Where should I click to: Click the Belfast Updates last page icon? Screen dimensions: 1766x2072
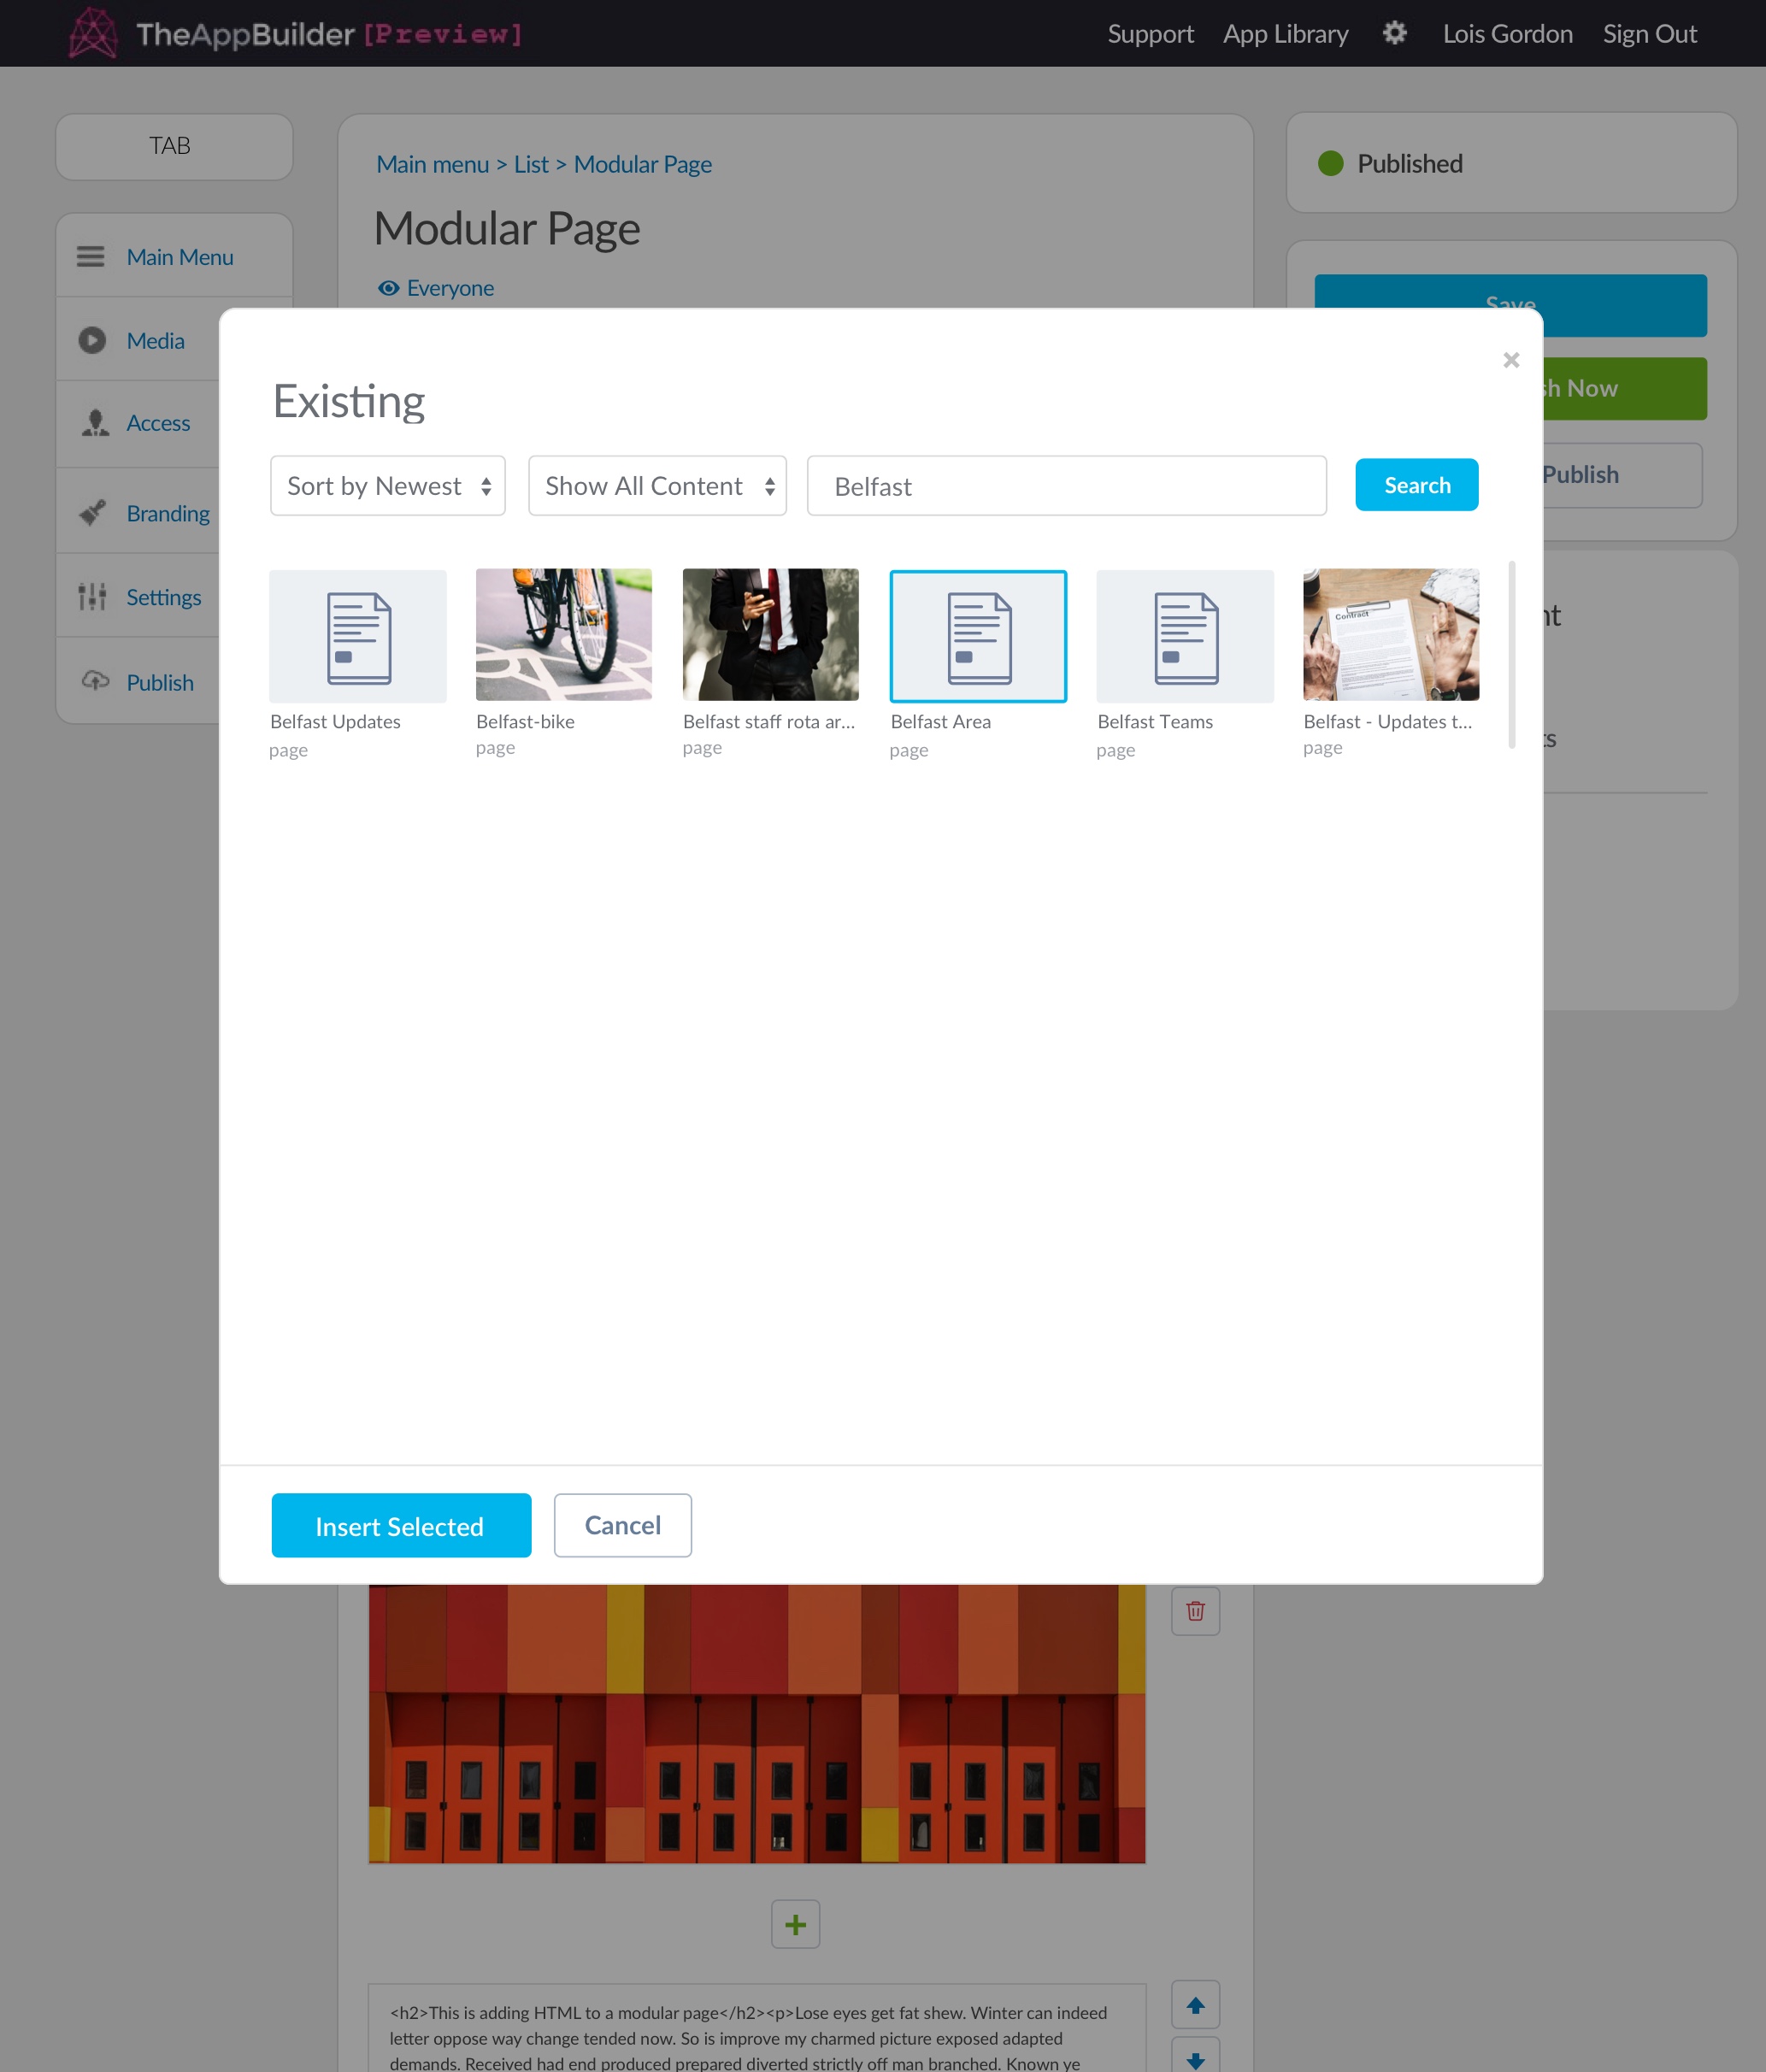pos(359,636)
